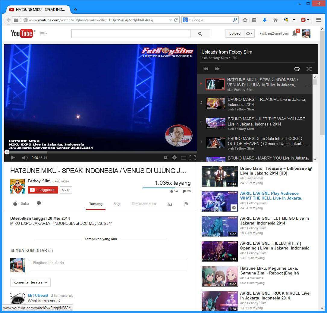Click the search magnifier button
327x313 pixels.
tap(200, 34)
